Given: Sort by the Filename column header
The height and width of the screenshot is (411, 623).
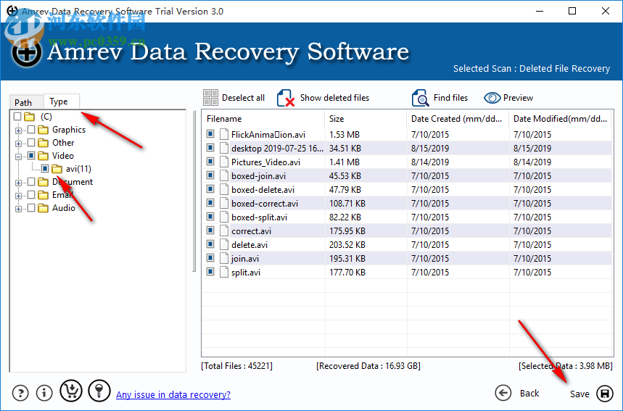Looking at the screenshot, I should 263,119.
